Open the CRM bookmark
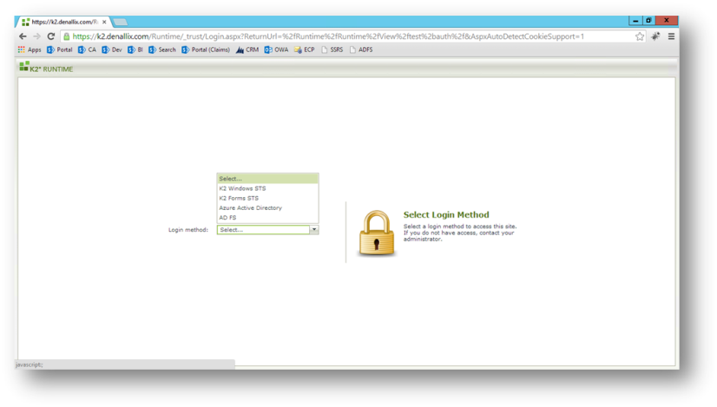This screenshot has height=407, width=717. click(247, 49)
